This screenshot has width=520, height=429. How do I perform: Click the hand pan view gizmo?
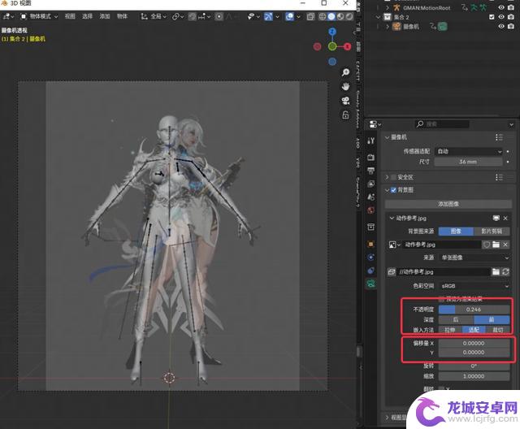345,86
